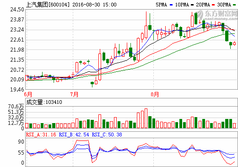Click the 55 RSI axis label
238x167 pixels.
21,153
